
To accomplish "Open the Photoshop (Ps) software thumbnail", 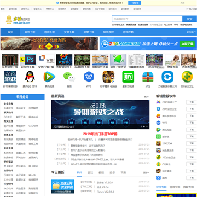I will coord(28,60).
